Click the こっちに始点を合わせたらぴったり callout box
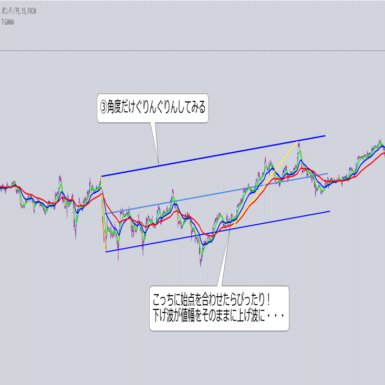The height and width of the screenshot is (385, 385). (x=219, y=308)
